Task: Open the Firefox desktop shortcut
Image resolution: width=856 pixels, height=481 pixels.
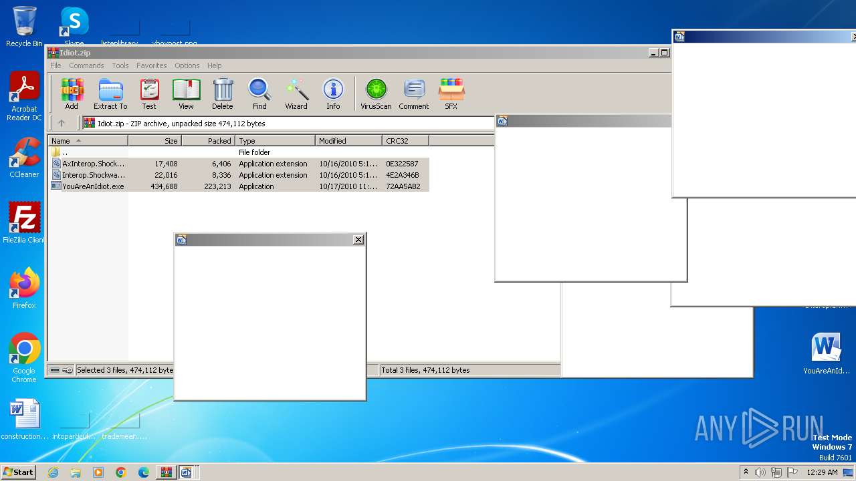Action: [24, 289]
